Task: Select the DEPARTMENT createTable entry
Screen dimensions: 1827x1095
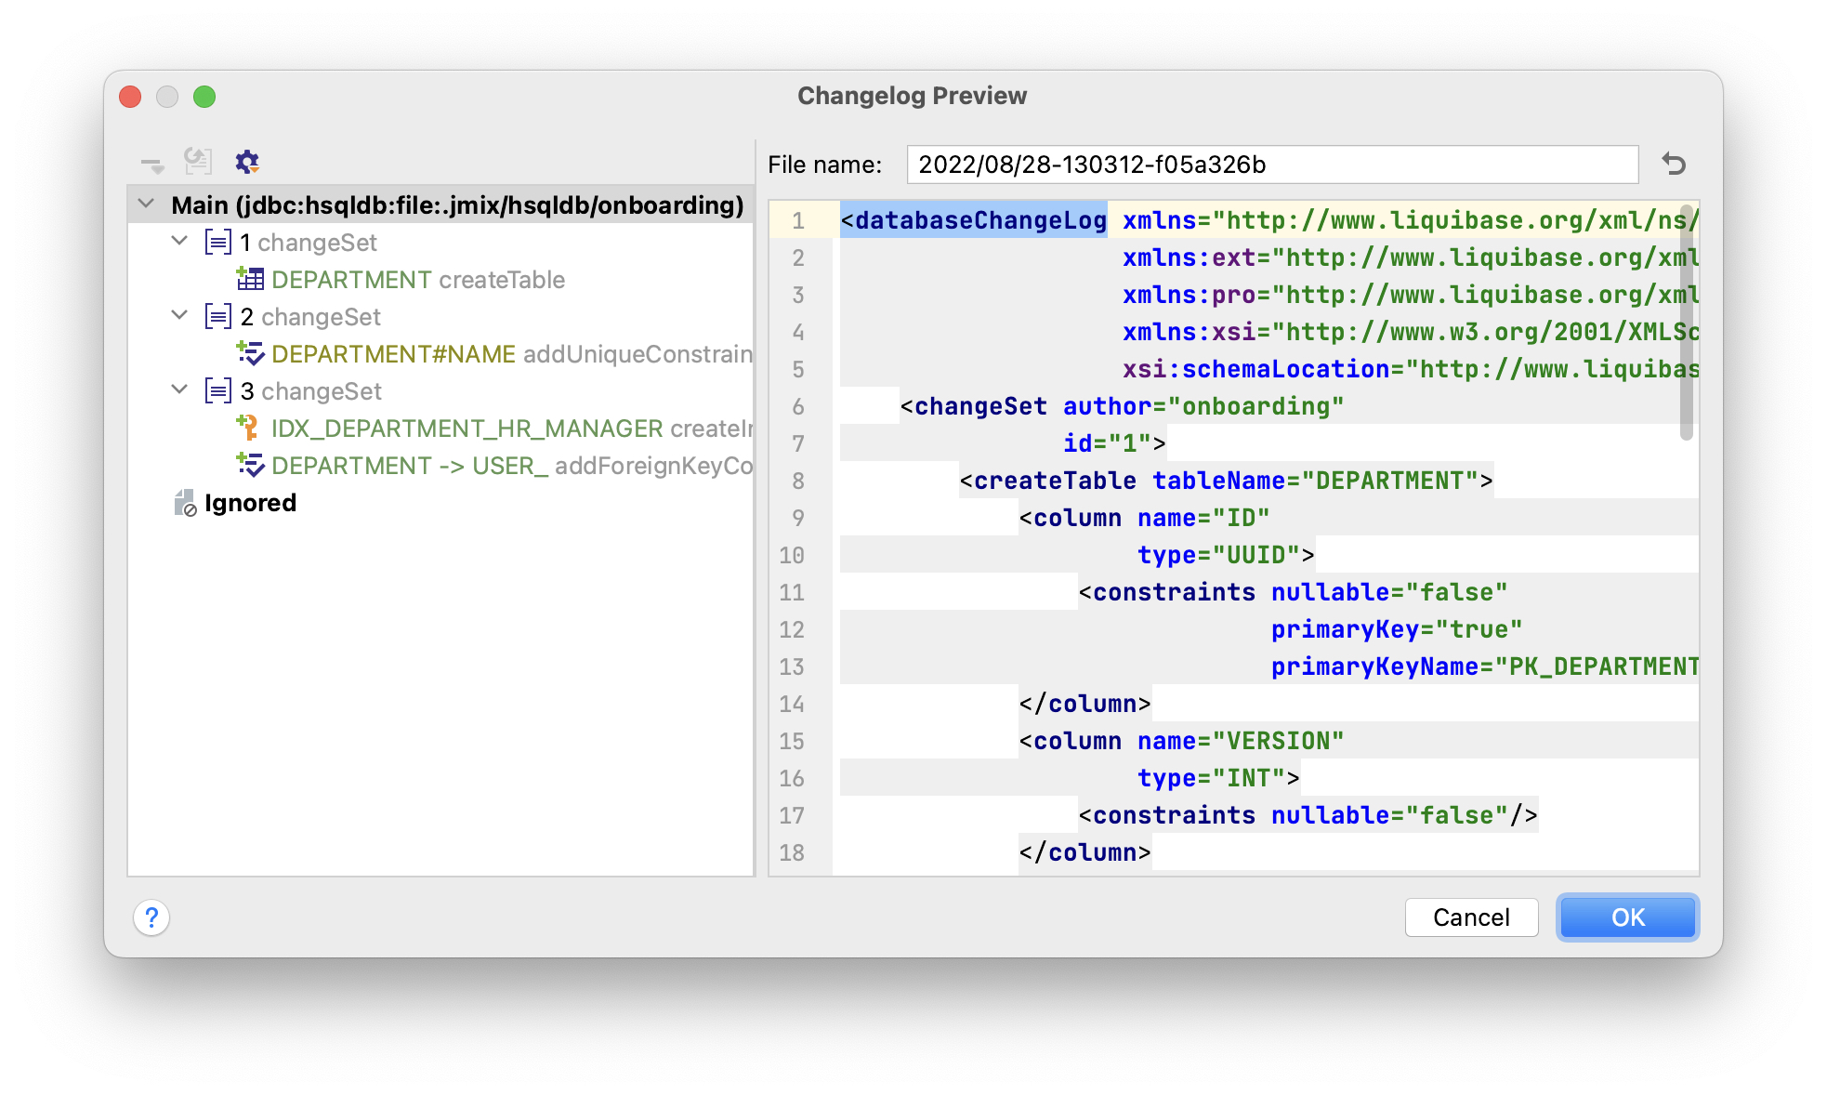Action: pyautogui.click(x=440, y=280)
